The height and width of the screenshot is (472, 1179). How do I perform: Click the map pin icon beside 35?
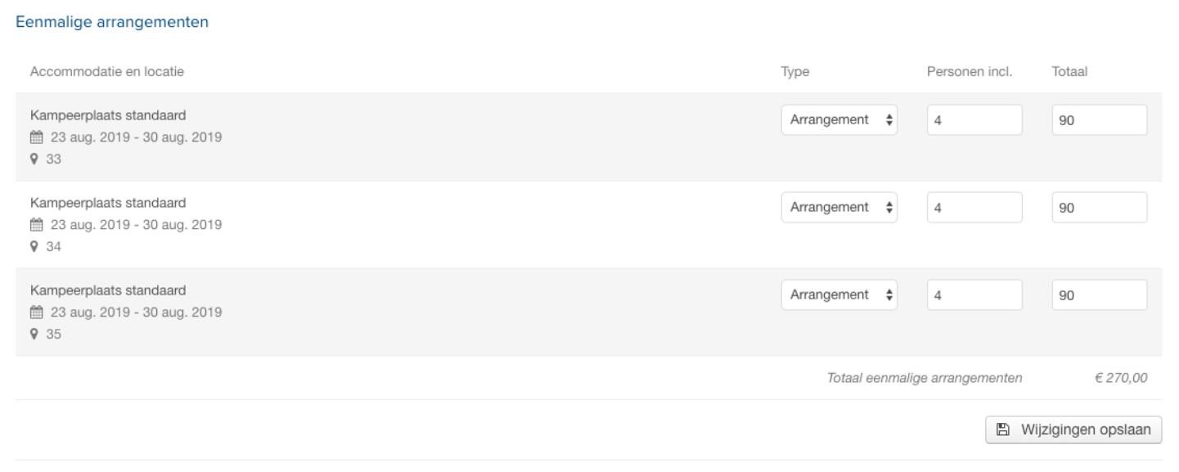pyautogui.click(x=35, y=335)
